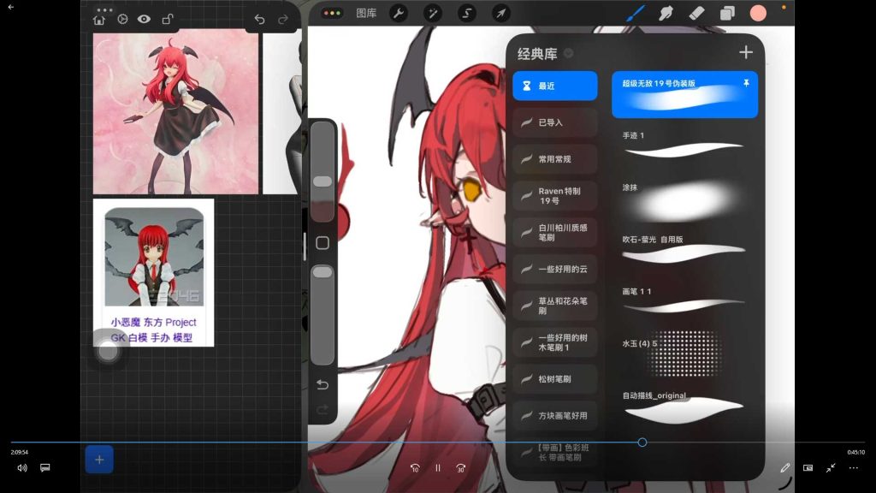
Task: Open the wrench Actions menu
Action: pos(399,14)
